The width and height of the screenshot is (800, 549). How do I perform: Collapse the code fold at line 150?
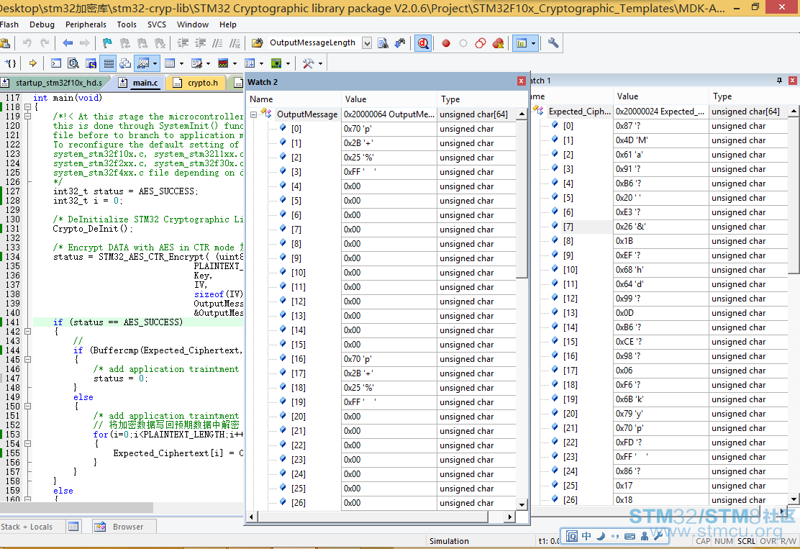27,406
